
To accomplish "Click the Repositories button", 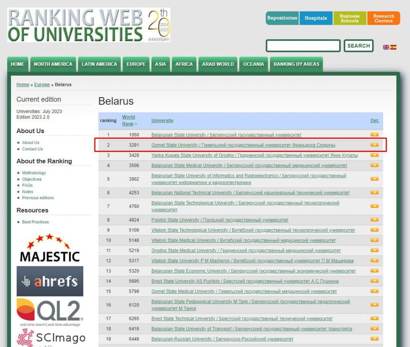I will [282, 18].
